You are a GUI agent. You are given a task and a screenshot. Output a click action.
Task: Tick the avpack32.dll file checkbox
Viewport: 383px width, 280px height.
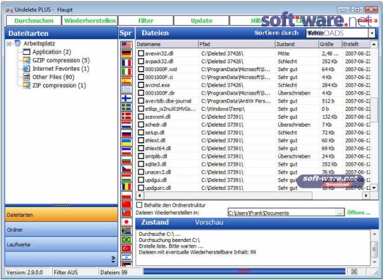point(141,61)
